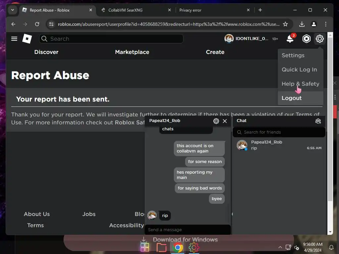Open the Robux balance icon
The height and width of the screenshot is (254, 339).
(x=306, y=39)
